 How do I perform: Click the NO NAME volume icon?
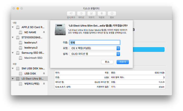(21, 32)
